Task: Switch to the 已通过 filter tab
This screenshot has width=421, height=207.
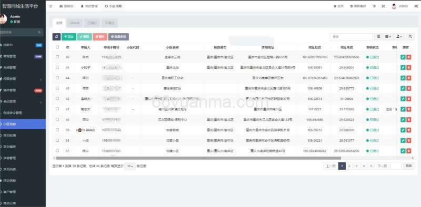Action: click(x=92, y=23)
